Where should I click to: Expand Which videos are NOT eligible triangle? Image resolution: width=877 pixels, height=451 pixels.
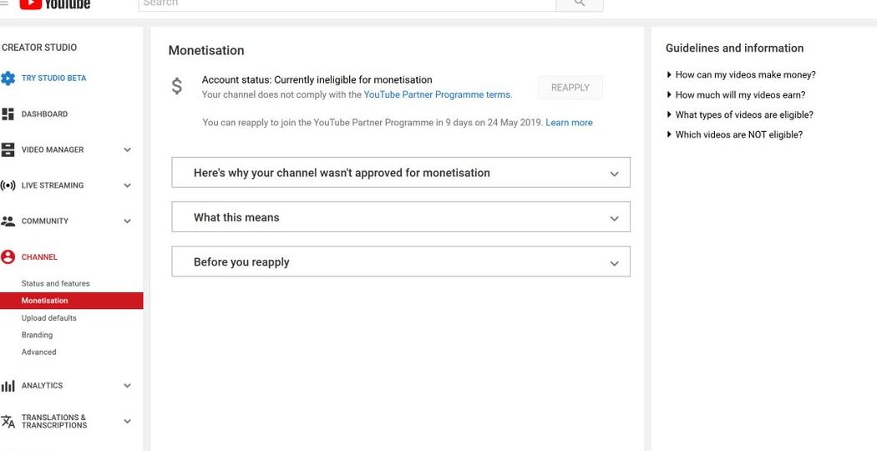tap(669, 134)
